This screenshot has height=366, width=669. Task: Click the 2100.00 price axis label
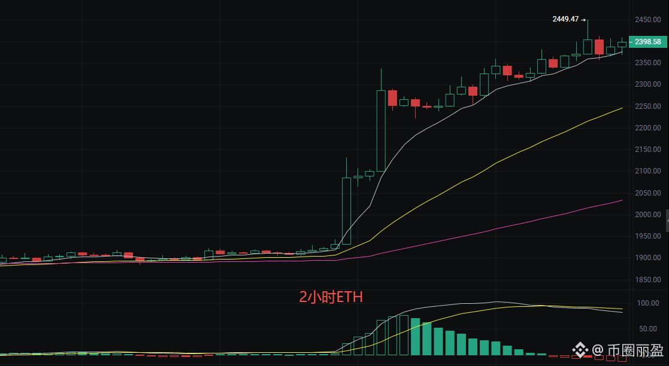[x=647, y=171]
